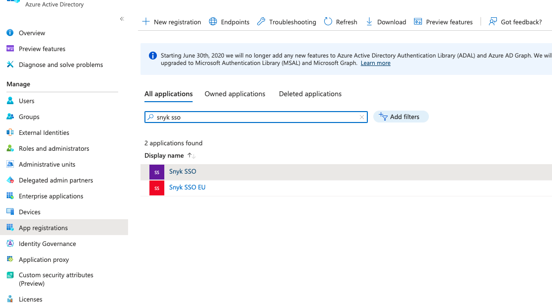Collapse the sidebar with the double chevron
Viewport: 552px width, 306px height.
coord(122,19)
